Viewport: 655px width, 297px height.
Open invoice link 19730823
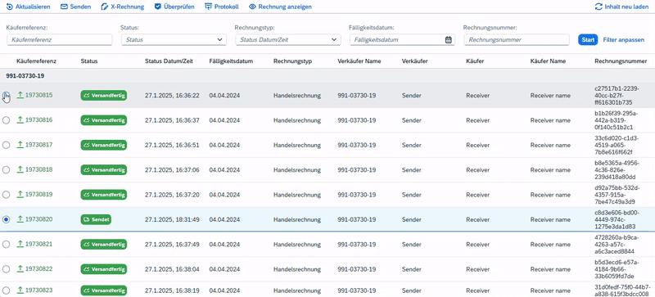(x=38, y=290)
